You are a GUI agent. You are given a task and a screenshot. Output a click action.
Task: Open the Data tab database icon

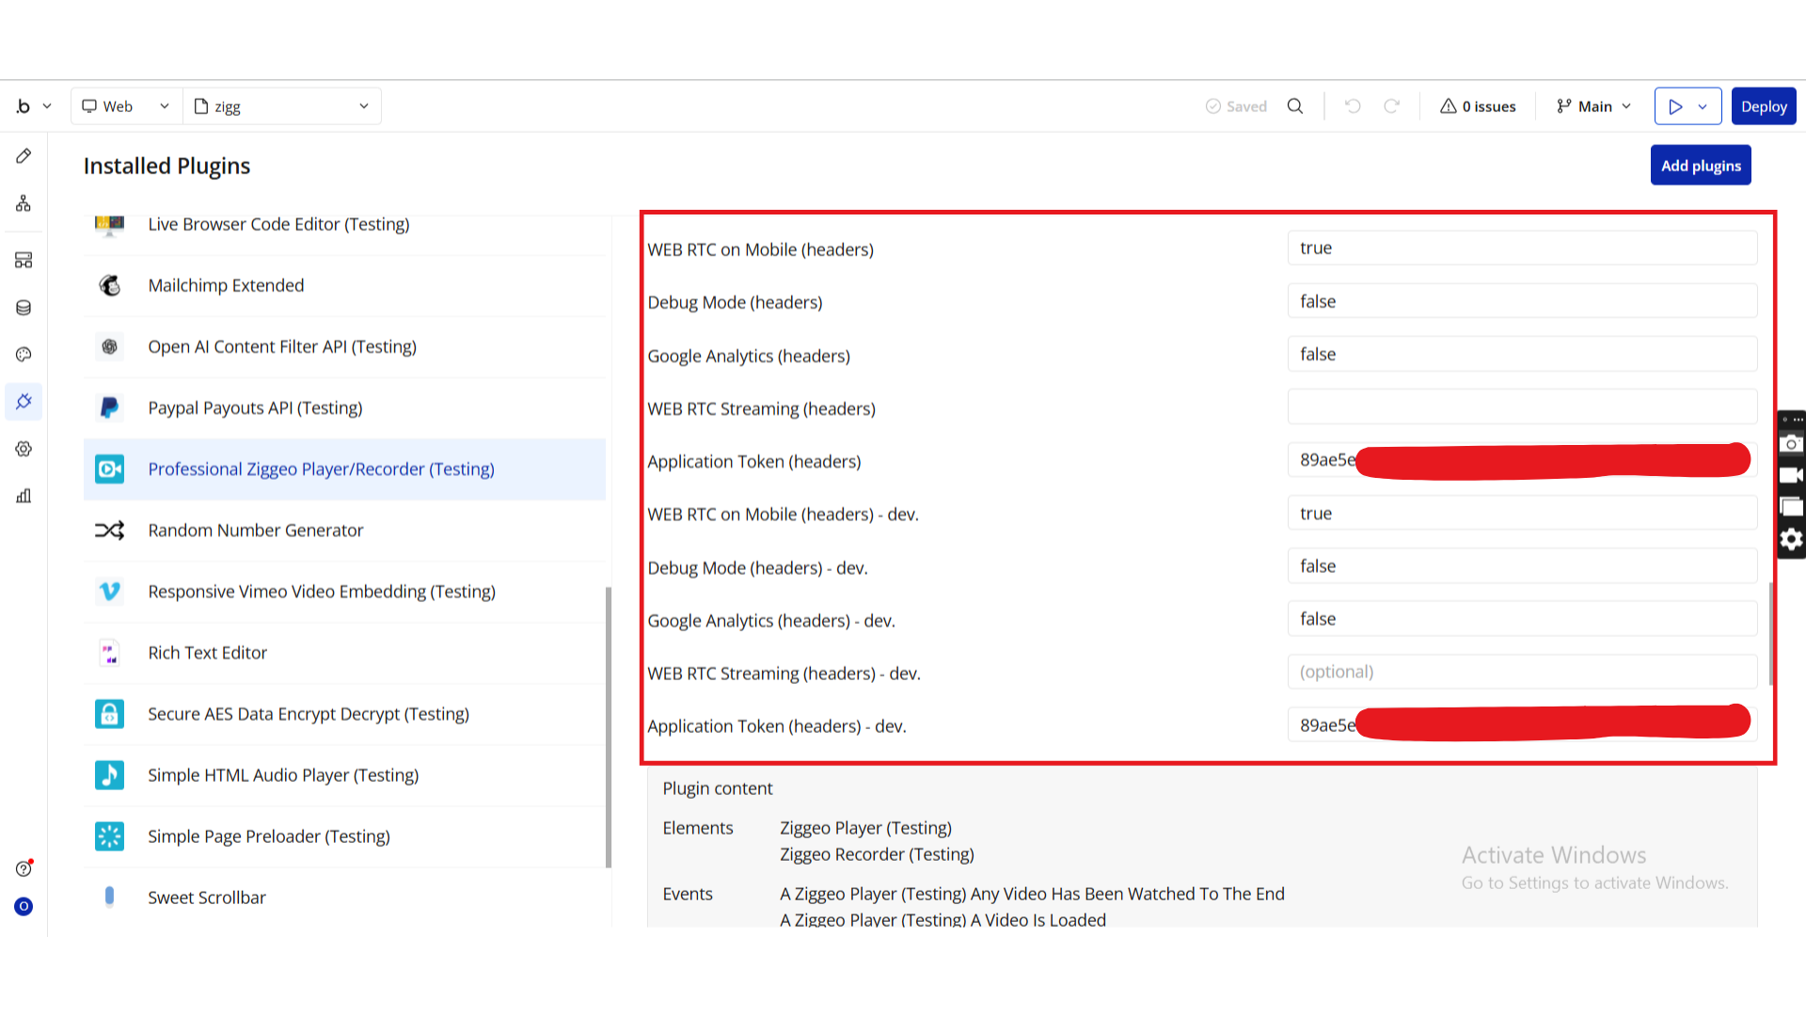click(24, 308)
